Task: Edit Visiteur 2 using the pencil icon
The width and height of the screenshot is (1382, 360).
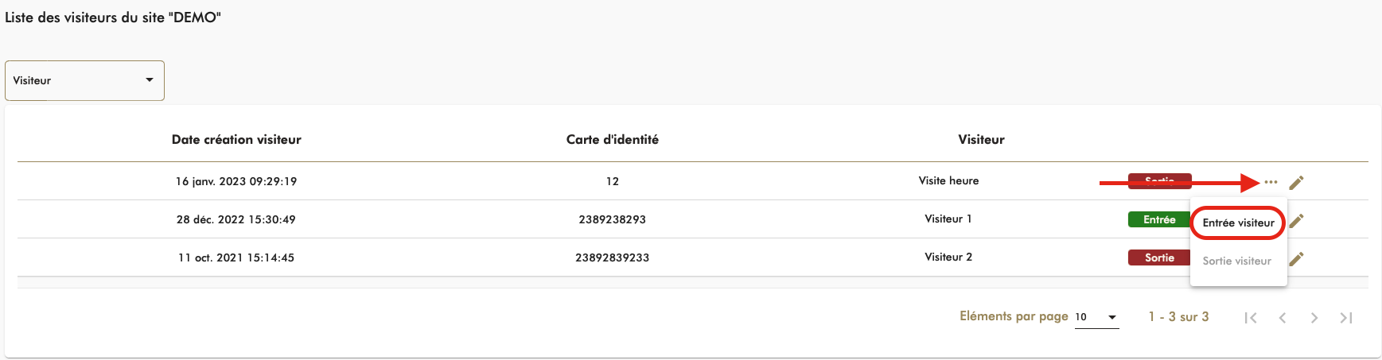Action: (1296, 258)
